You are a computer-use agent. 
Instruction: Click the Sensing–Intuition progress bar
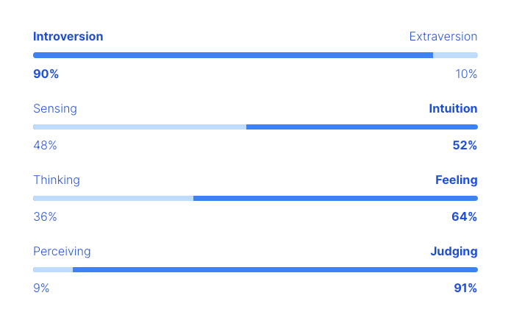[255, 127]
